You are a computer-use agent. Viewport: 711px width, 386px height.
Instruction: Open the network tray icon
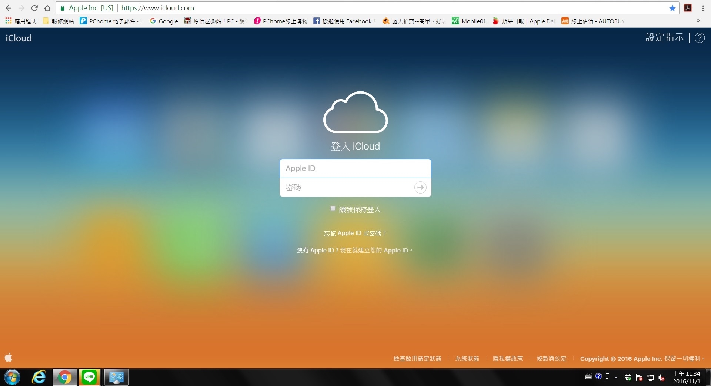click(650, 377)
